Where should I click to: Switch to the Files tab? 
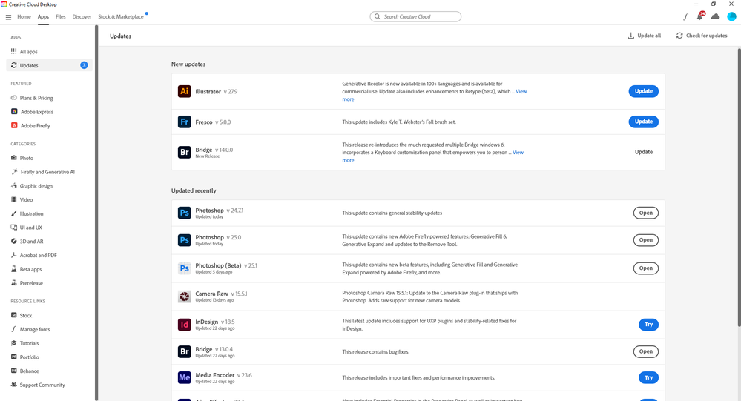(x=61, y=16)
